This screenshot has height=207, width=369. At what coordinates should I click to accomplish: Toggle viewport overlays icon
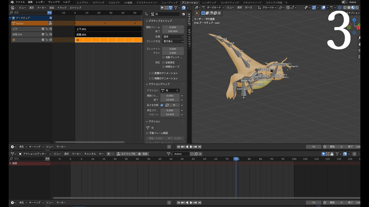(324, 8)
